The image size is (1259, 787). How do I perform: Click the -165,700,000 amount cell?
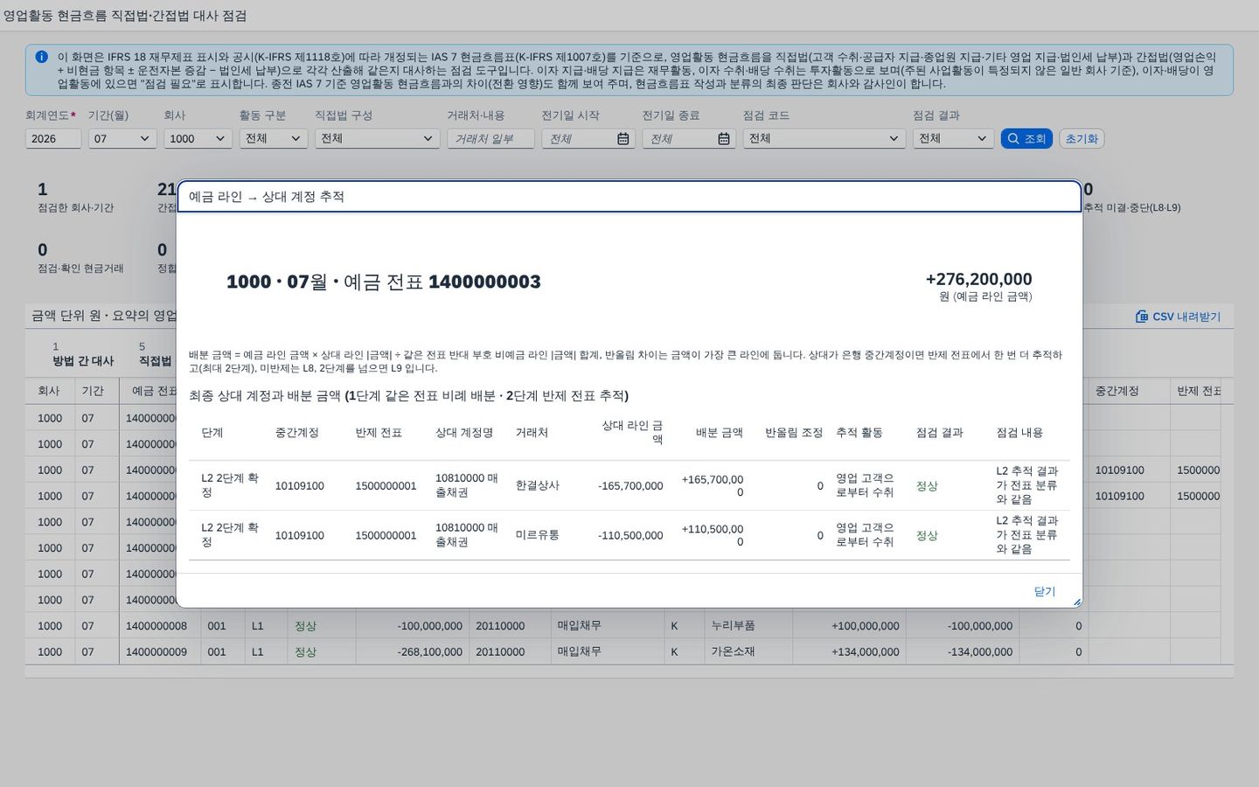click(x=630, y=486)
